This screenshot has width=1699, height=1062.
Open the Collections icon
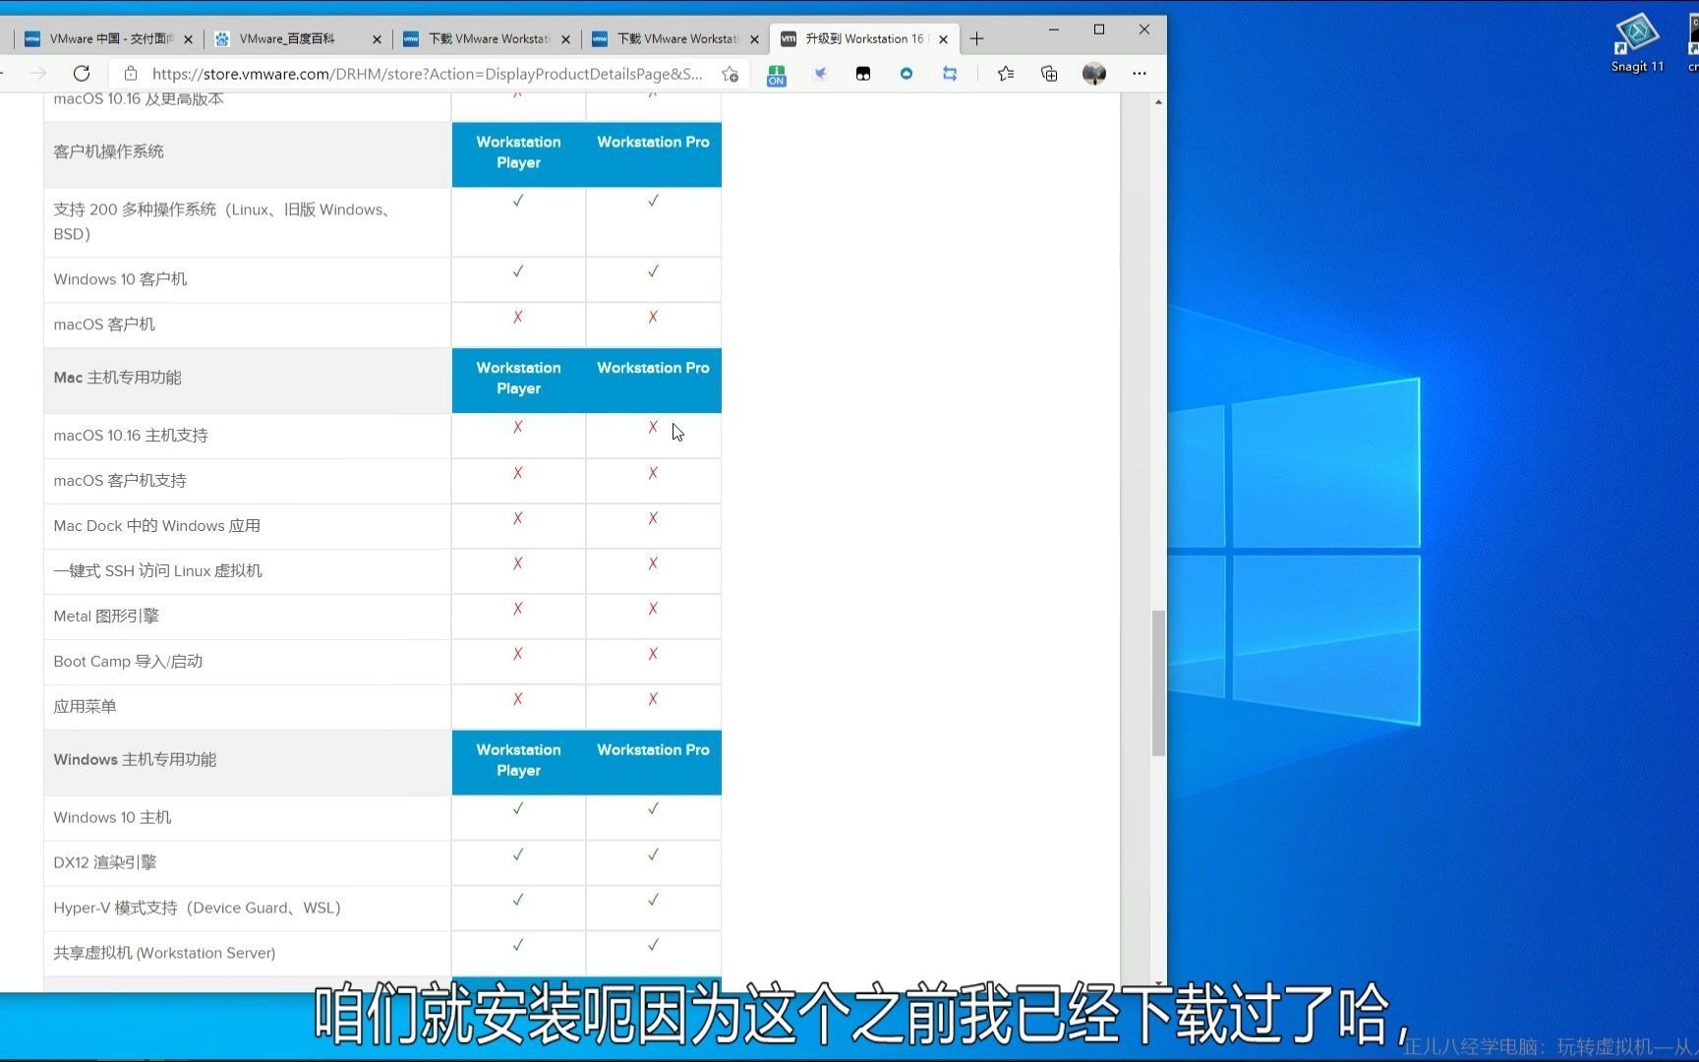tap(1049, 74)
